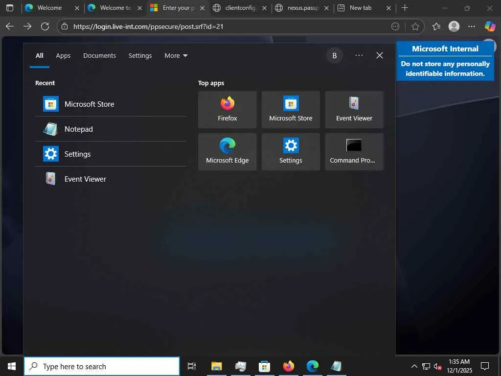Click the network icon in system tray
Image resolution: width=501 pixels, height=376 pixels.
pos(426,366)
